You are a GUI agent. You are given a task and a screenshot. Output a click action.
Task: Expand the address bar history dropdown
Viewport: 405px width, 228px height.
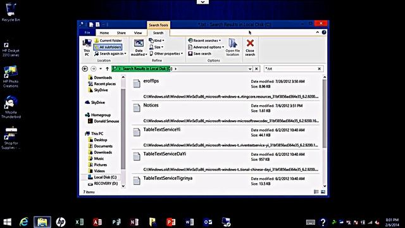coord(250,69)
